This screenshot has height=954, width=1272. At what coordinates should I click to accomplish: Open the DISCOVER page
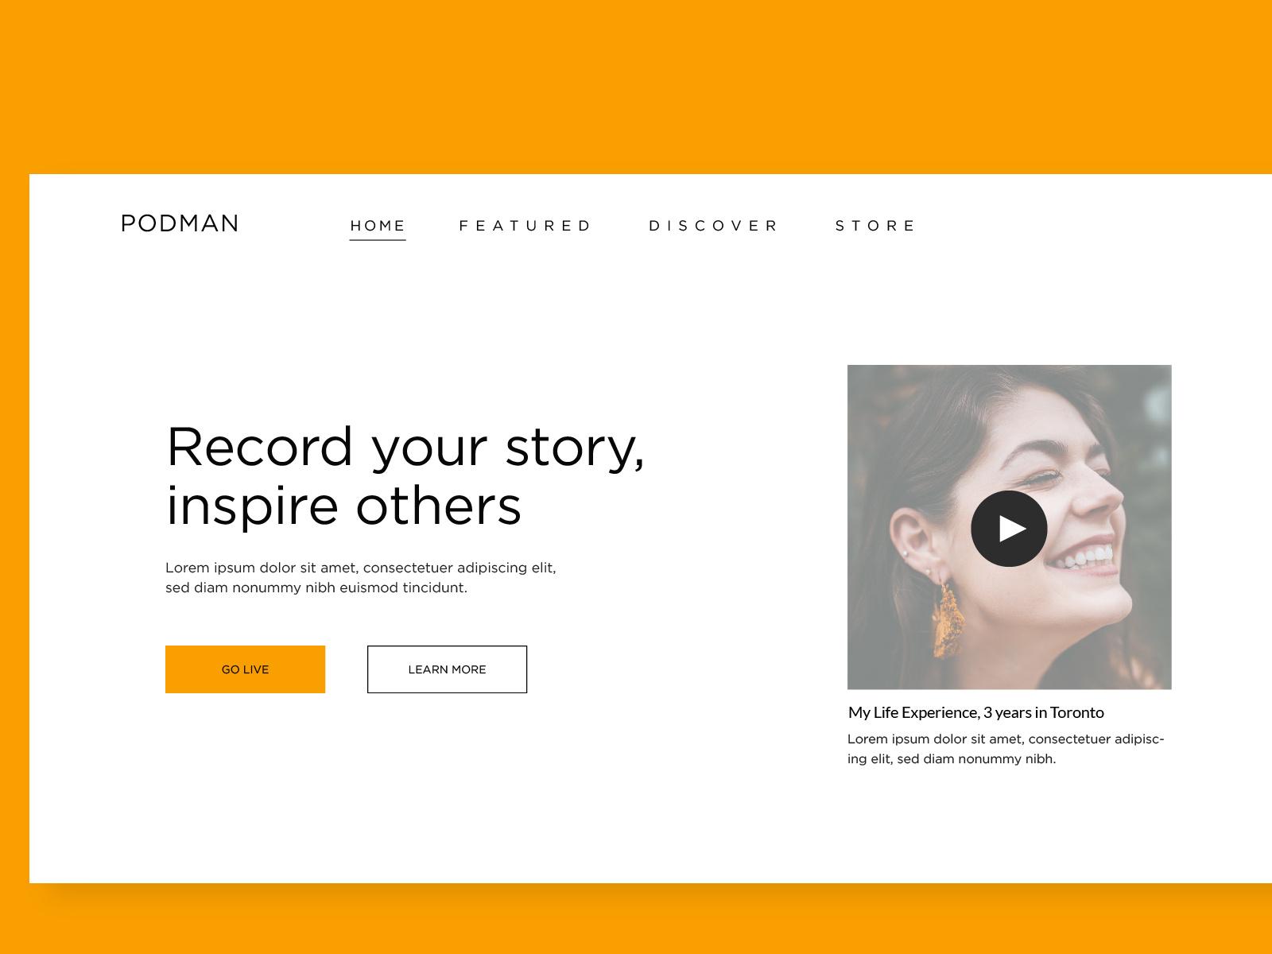(714, 226)
